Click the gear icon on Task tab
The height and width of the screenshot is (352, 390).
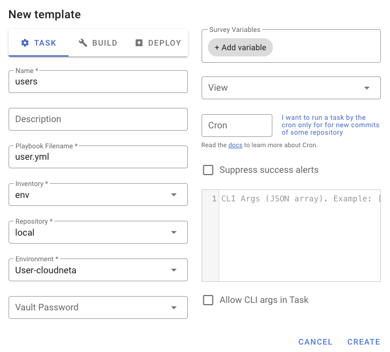pyautogui.click(x=25, y=43)
